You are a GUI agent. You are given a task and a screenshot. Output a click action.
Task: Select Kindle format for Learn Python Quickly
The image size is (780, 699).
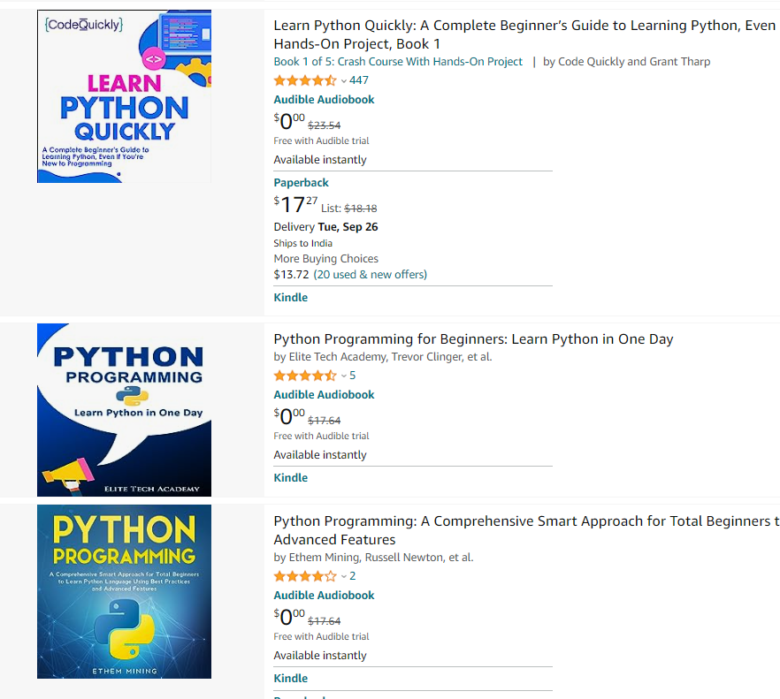(x=291, y=298)
